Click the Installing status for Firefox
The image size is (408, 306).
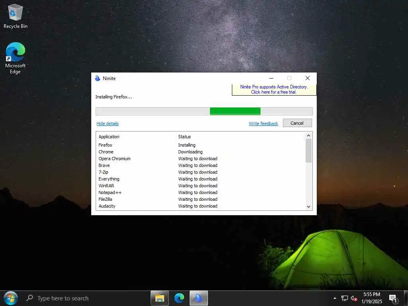[187, 145]
